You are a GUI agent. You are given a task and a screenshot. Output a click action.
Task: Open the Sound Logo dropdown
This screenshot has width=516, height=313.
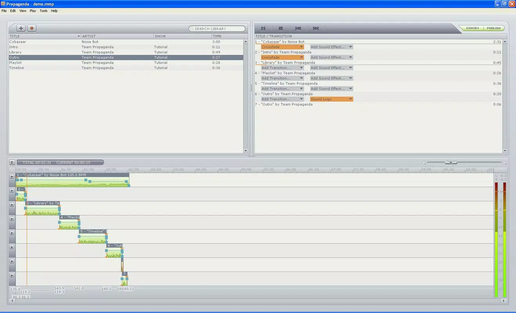pos(331,99)
